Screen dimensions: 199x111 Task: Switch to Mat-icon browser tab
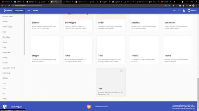point(80,2)
